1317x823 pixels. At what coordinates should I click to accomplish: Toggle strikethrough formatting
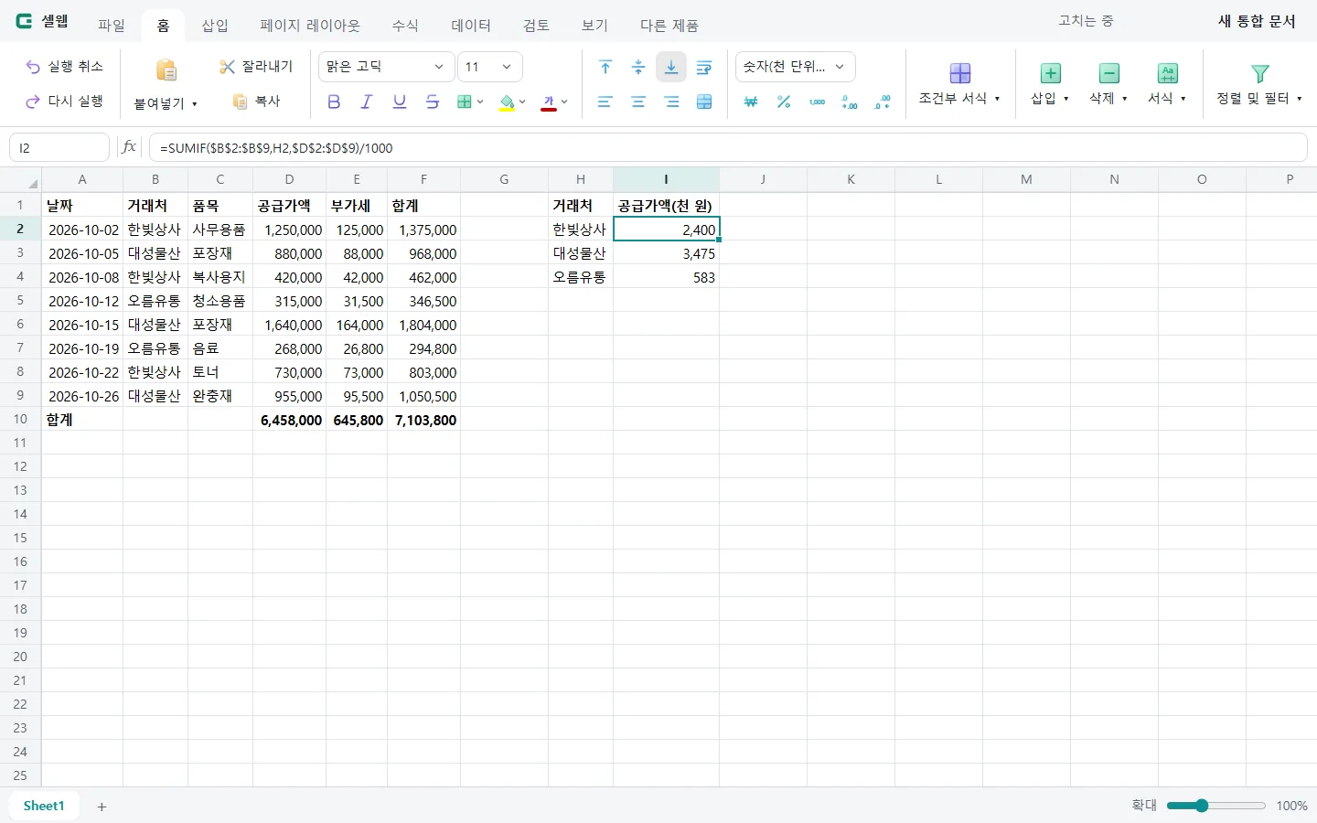point(433,102)
